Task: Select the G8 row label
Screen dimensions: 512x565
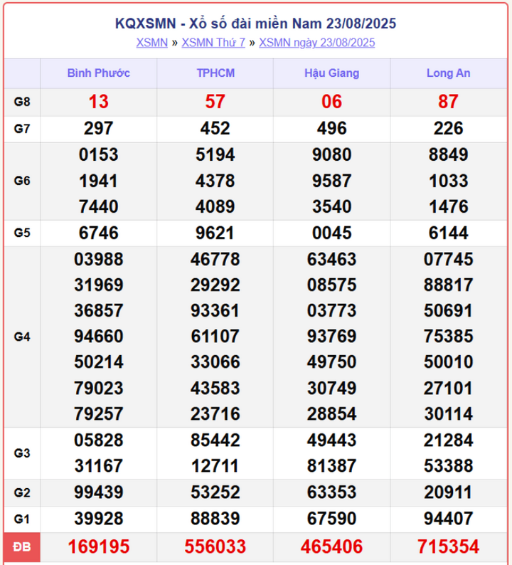Action: point(22,102)
